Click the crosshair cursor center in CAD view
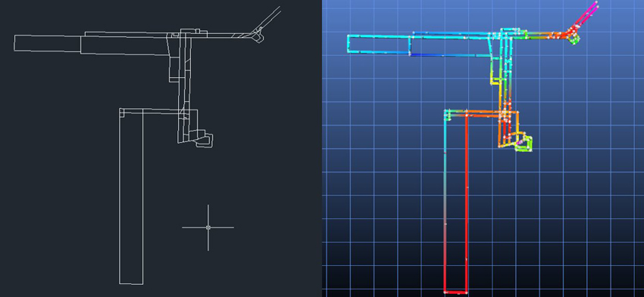 click(x=208, y=227)
